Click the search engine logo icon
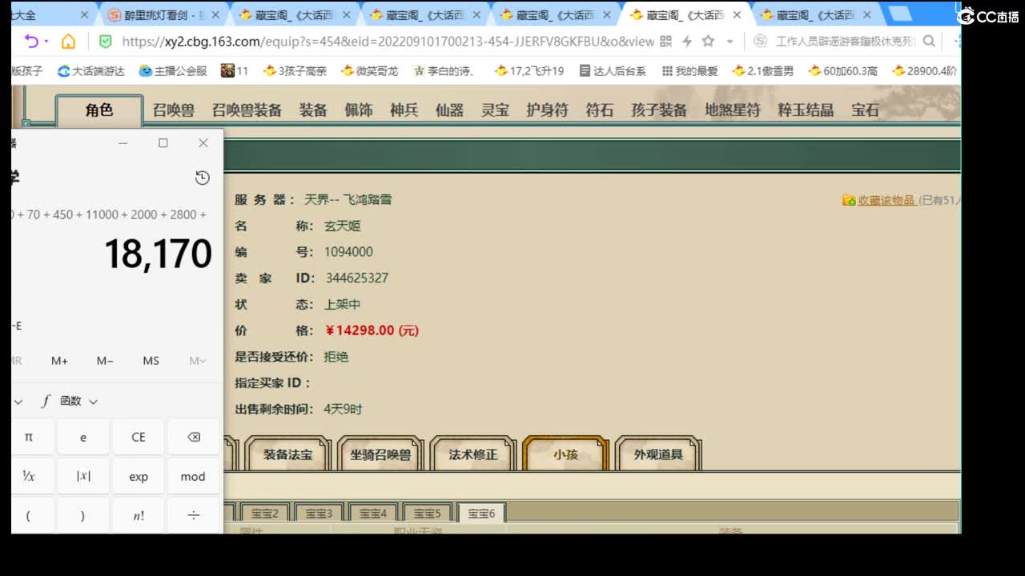Image resolution: width=1025 pixels, height=576 pixels. point(760,42)
